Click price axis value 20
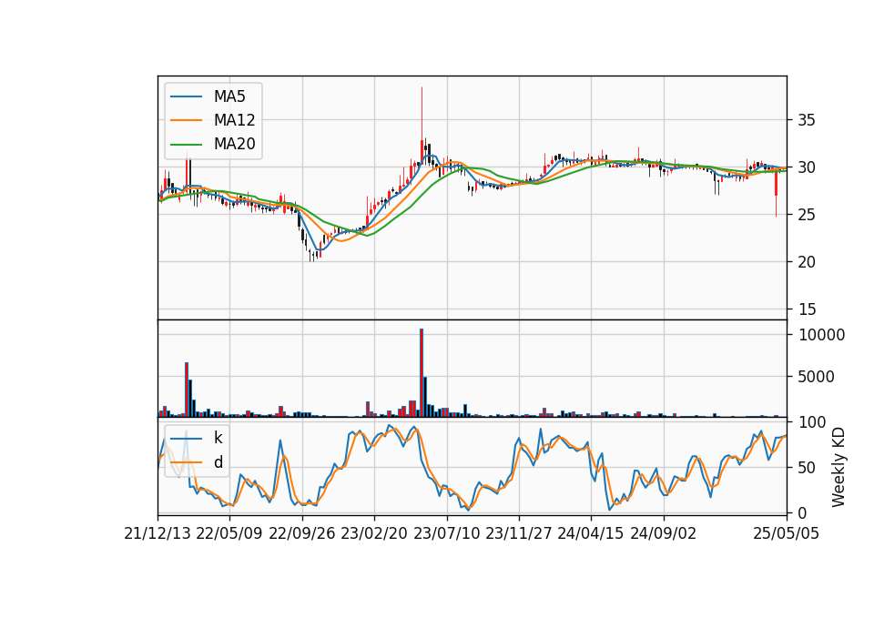 click(806, 262)
